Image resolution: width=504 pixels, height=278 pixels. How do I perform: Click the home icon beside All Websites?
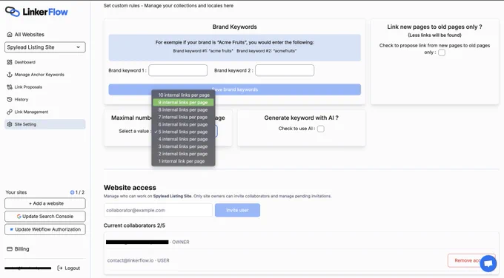tap(10, 34)
